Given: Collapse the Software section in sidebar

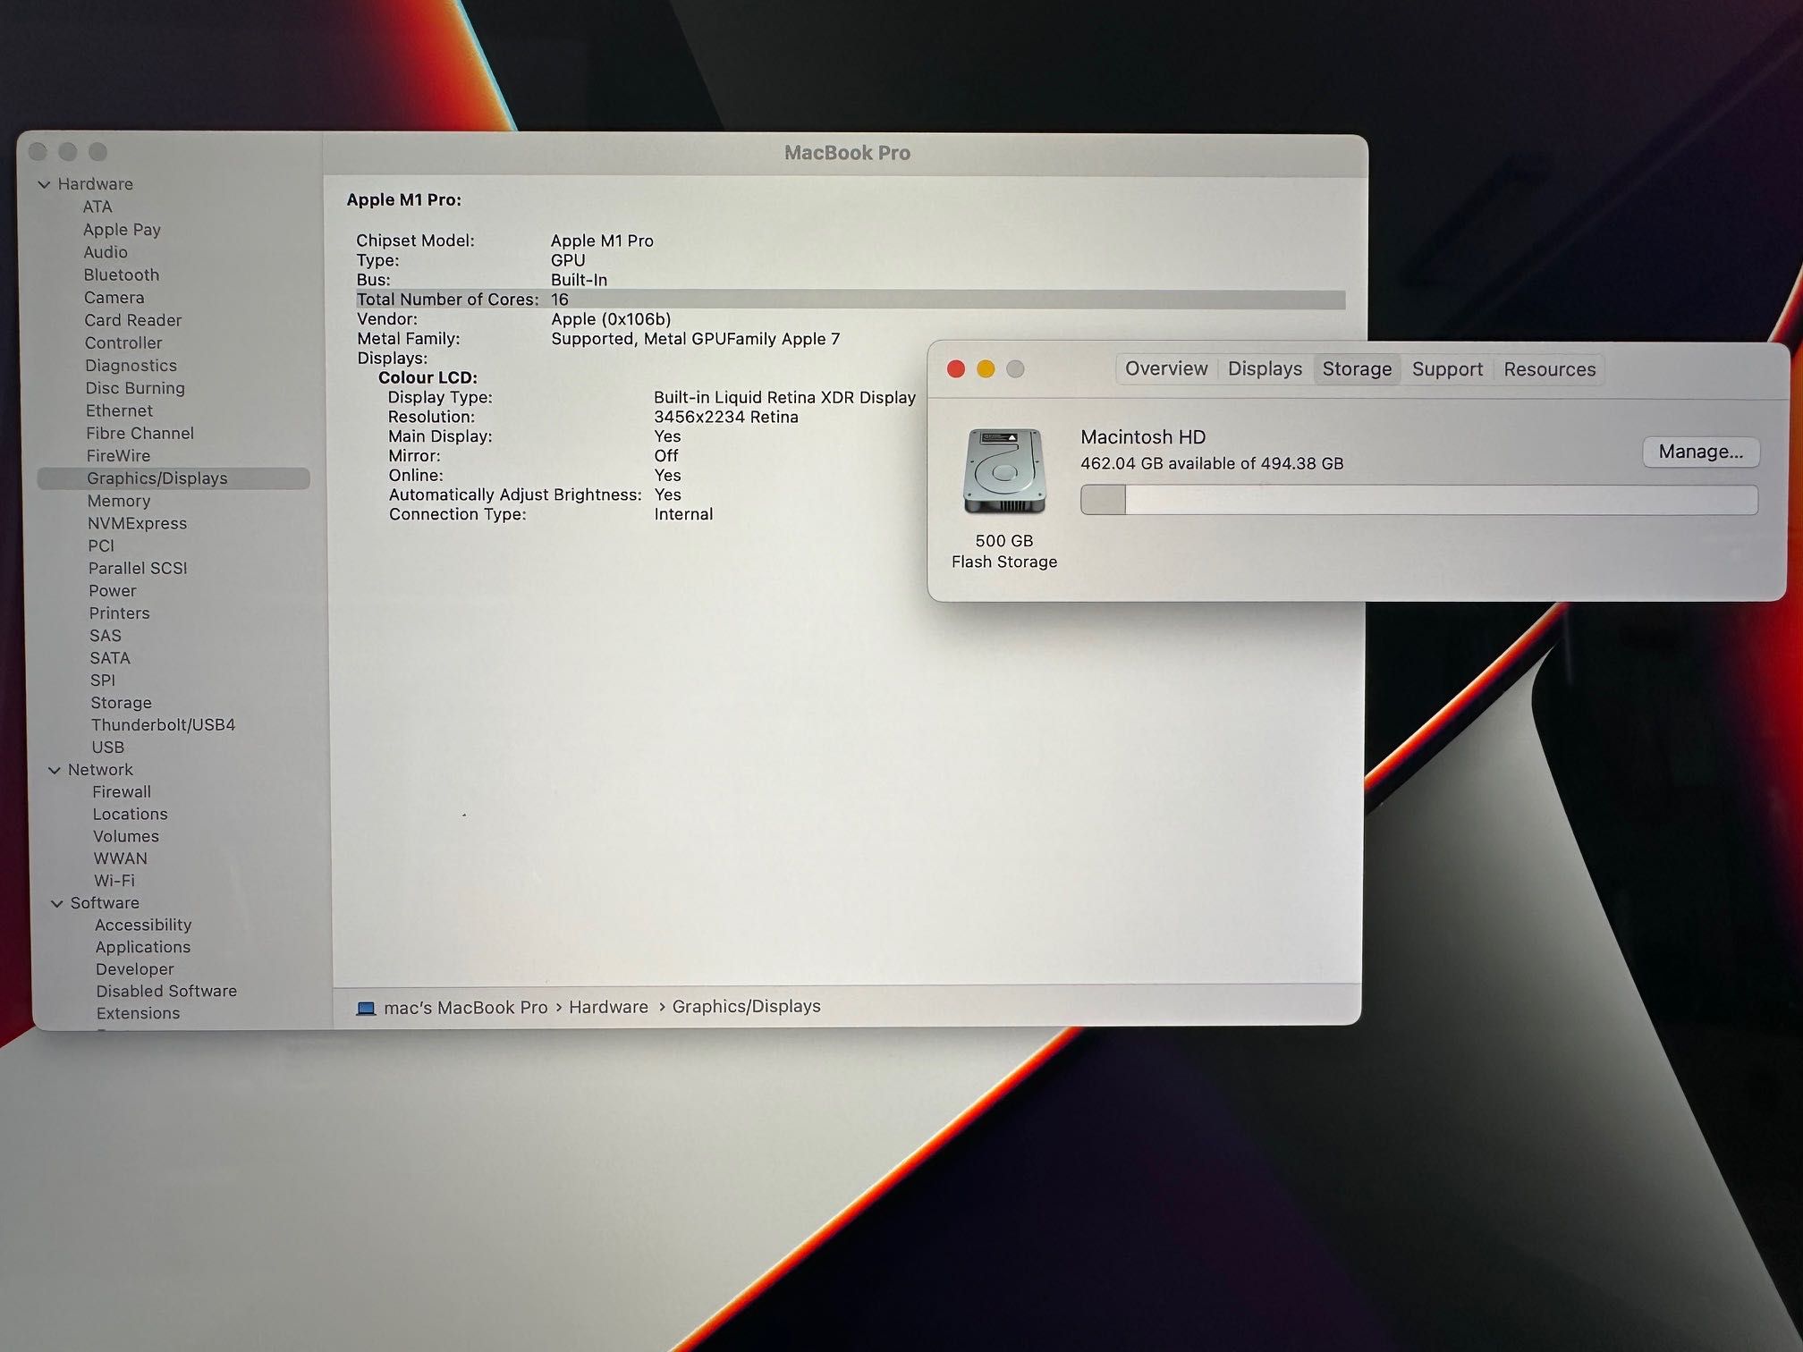Looking at the screenshot, I should 57,903.
